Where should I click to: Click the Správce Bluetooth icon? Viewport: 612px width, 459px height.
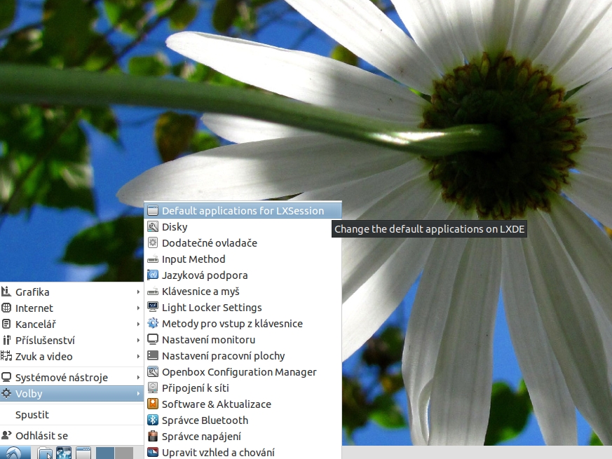tap(153, 420)
